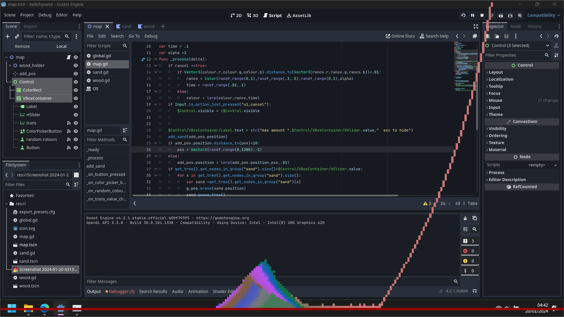Open the script attached to map node
Screen dimensions: 564x317
point(68,57)
